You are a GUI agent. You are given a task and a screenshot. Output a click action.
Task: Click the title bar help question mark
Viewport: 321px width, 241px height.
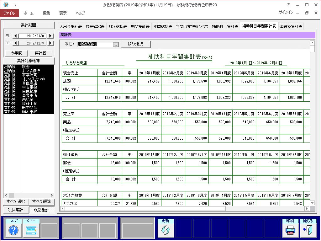[x=288, y=5]
